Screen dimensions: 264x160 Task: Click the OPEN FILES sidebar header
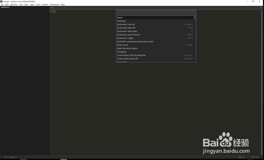[x=5, y=7]
